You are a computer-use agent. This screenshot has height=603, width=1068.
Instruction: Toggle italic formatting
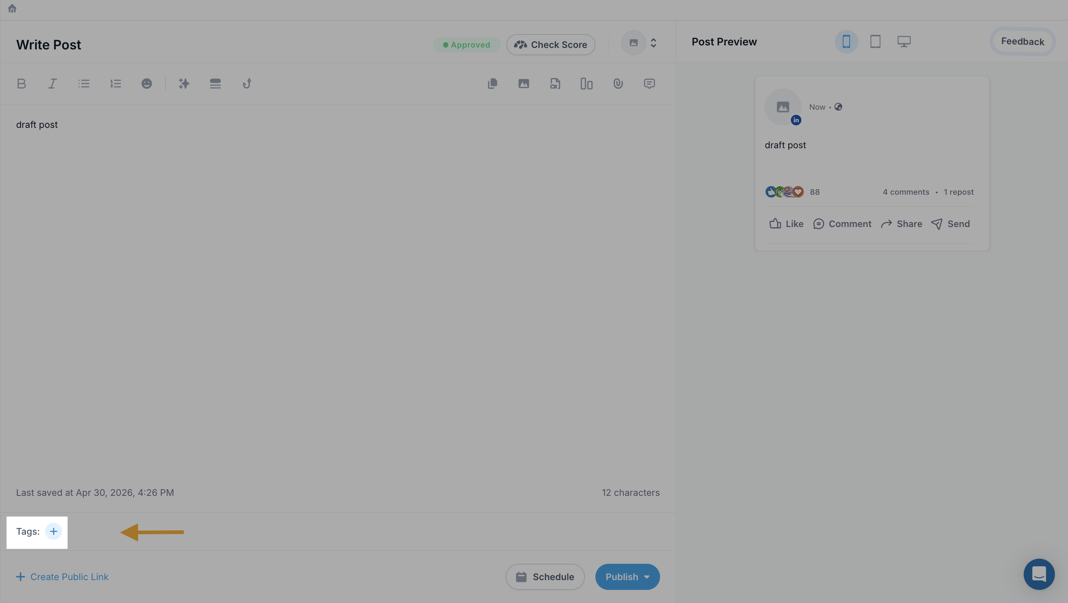pyautogui.click(x=52, y=84)
